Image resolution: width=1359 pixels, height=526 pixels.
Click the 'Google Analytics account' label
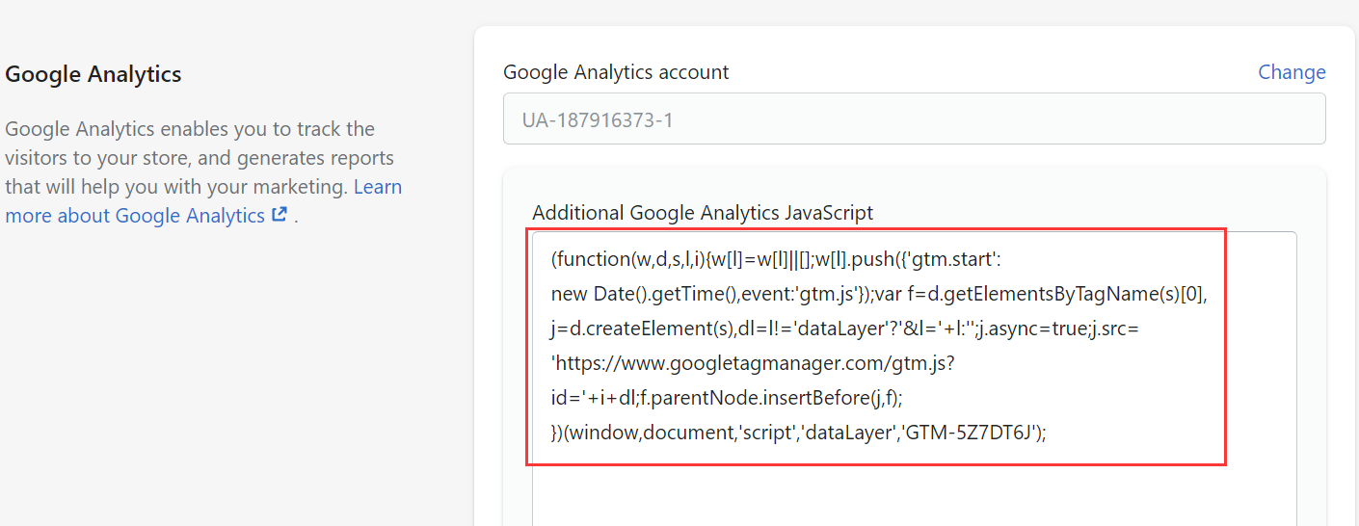point(616,72)
